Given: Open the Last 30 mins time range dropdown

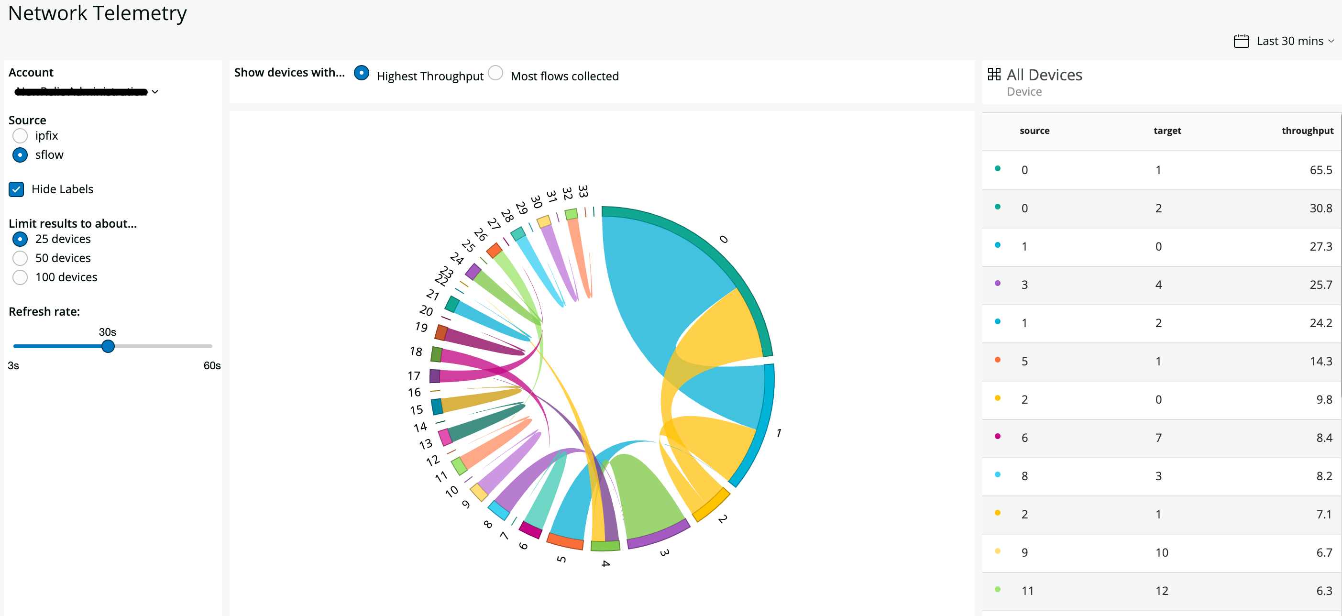Looking at the screenshot, I should tap(1289, 41).
